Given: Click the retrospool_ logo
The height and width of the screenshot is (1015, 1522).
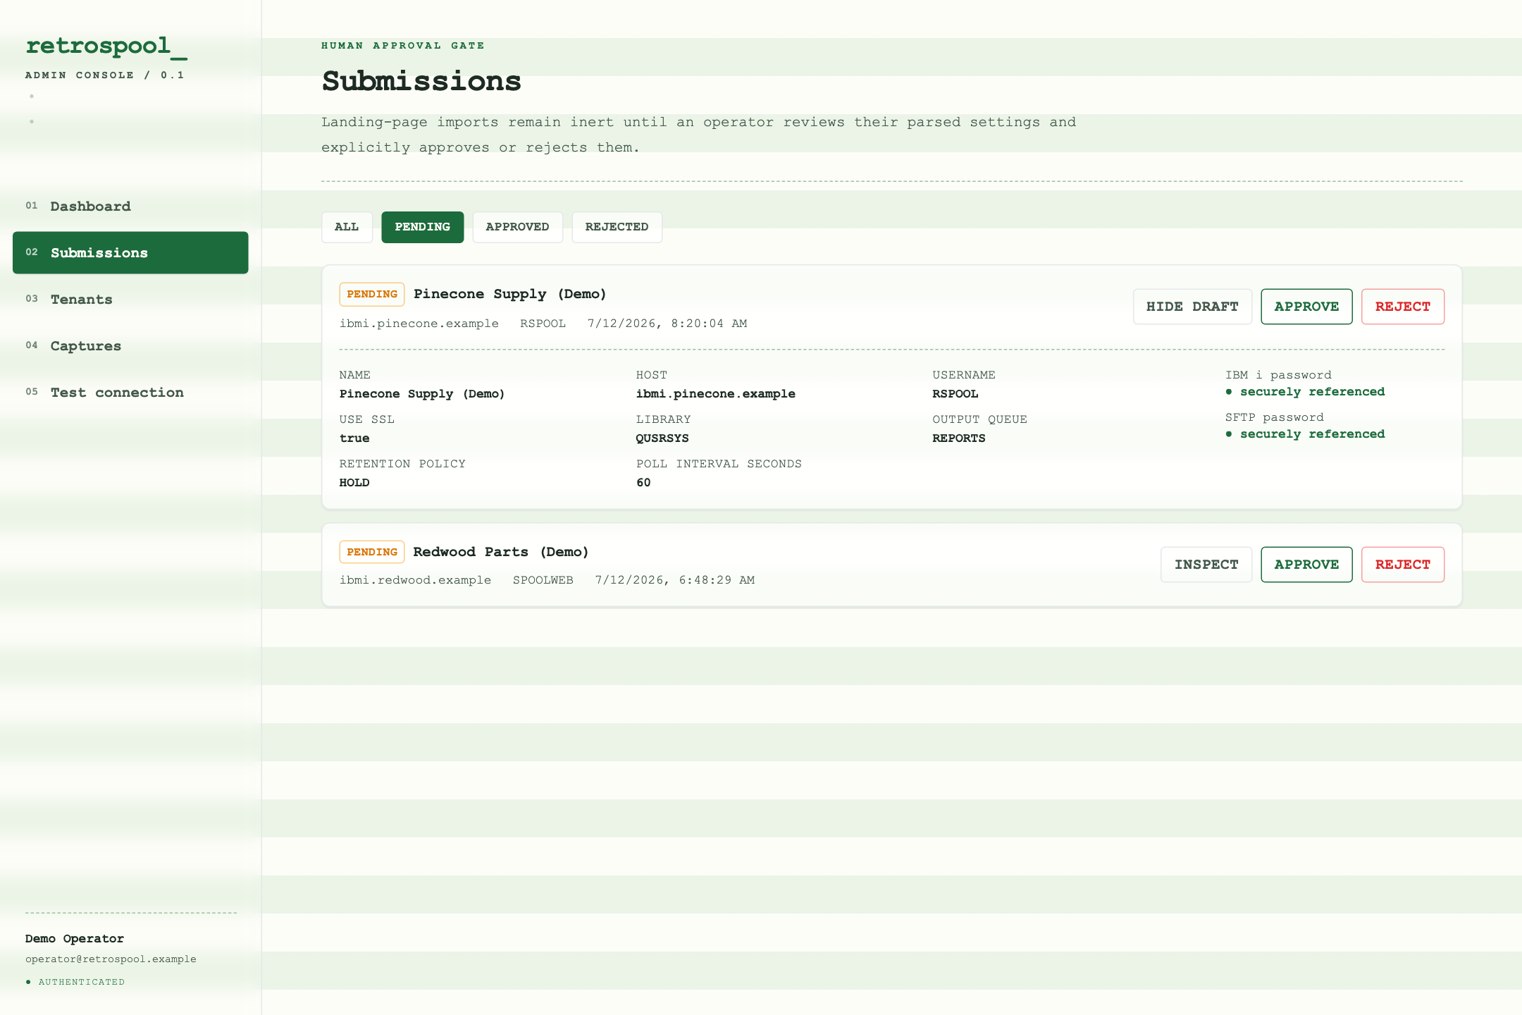Looking at the screenshot, I should pyautogui.click(x=106, y=46).
